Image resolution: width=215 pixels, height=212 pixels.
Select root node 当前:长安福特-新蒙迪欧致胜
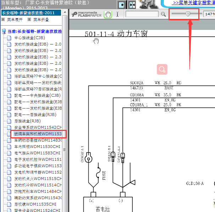[x=35, y=32]
